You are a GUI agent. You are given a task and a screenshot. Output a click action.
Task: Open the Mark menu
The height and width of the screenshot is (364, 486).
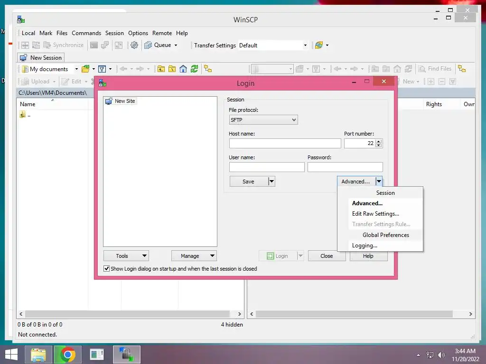(x=46, y=33)
